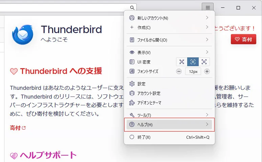Click the puzzle piece add-ons icon
Viewport: 262px width, 162px height.
tap(132, 103)
